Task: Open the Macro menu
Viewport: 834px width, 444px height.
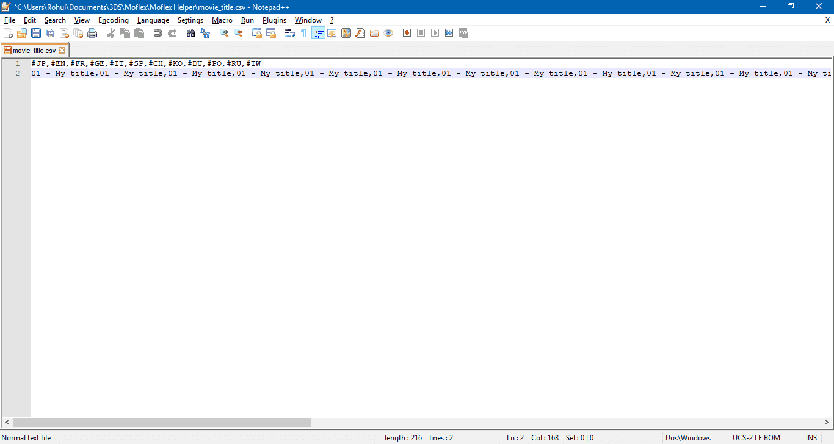Action: pos(222,20)
